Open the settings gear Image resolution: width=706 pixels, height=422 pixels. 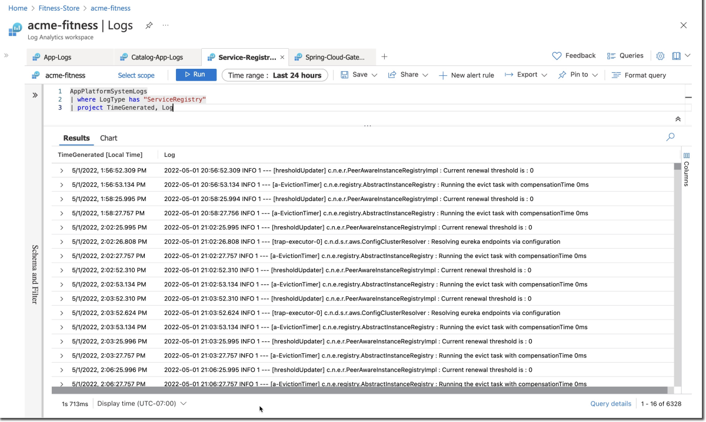pyautogui.click(x=660, y=56)
